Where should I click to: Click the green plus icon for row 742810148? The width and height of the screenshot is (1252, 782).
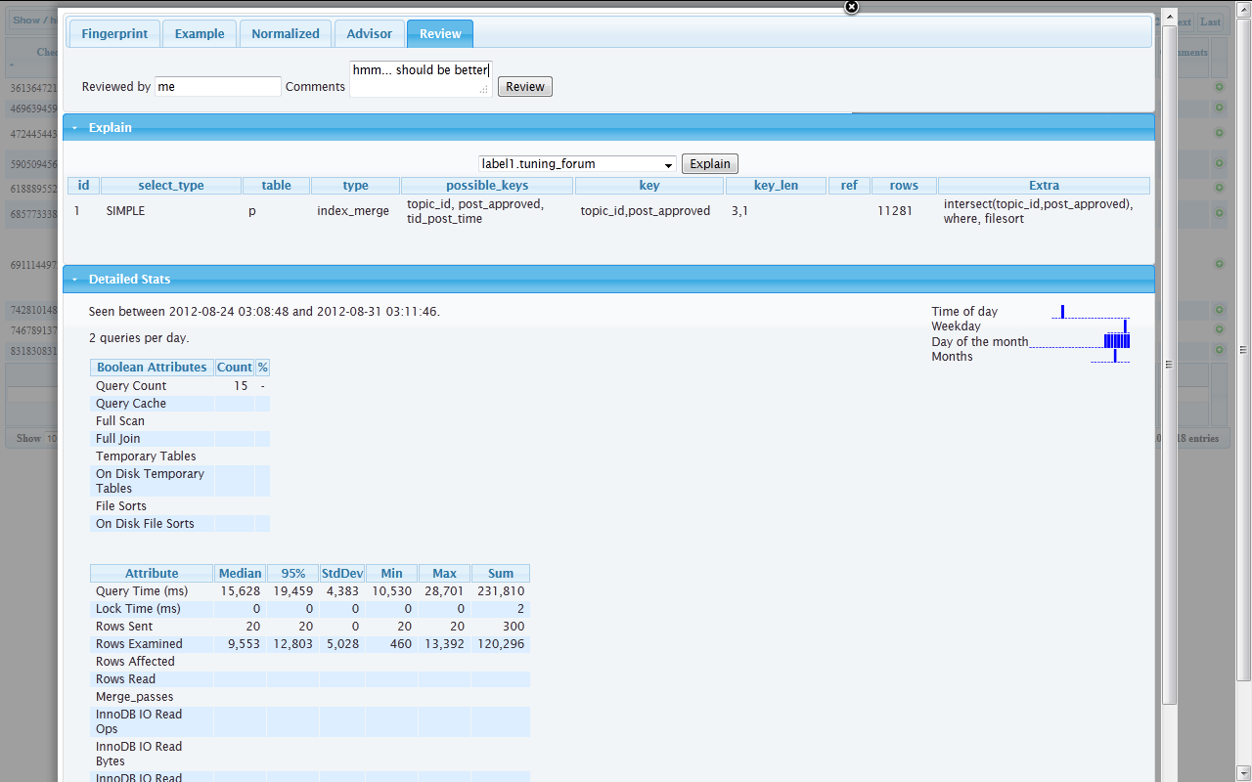click(1220, 310)
